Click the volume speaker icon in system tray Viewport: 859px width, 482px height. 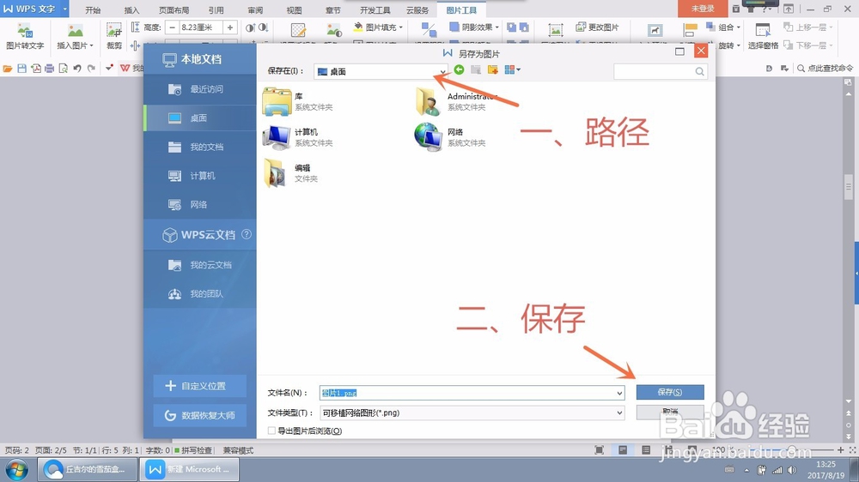[x=792, y=470]
